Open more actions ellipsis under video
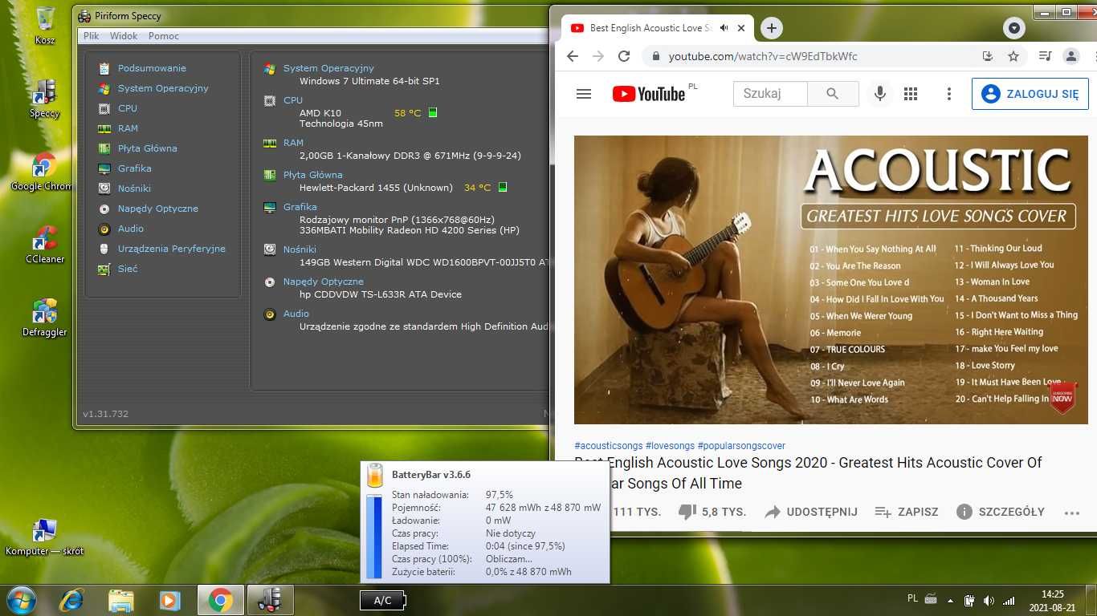This screenshot has width=1097, height=616. [1071, 513]
